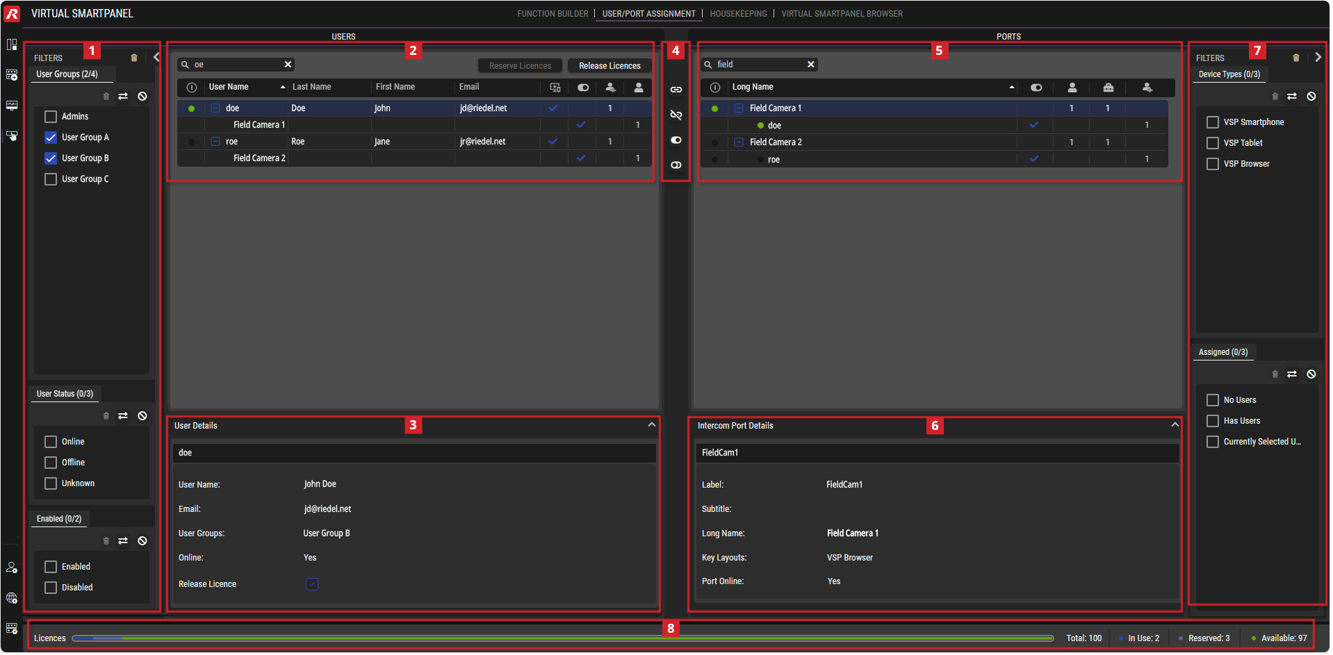1333x655 pixels.
Task: Check VSP Smartphone device type
Action: [x=1213, y=122]
